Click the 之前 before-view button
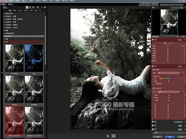 coord(113,136)
